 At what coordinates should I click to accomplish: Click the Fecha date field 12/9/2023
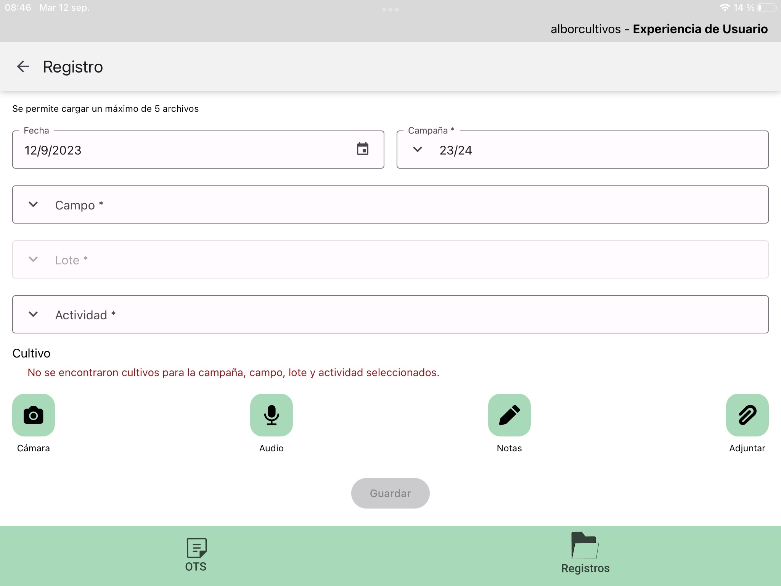tap(198, 150)
